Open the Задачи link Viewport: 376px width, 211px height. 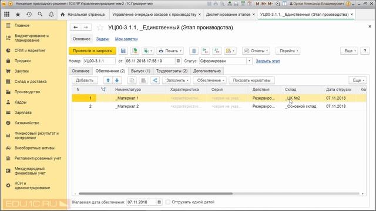tap(103, 39)
